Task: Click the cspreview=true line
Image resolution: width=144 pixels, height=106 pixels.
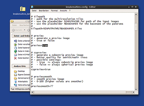Action: tap(41, 69)
